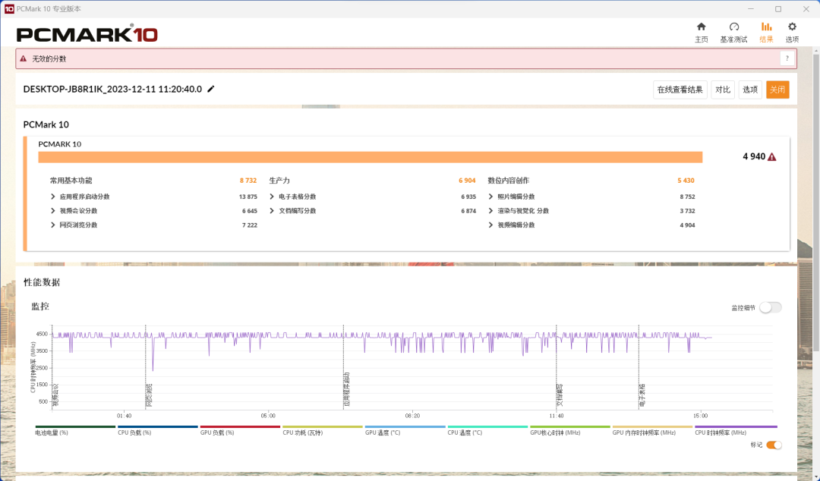Click the 选项 button beside 对比
This screenshot has height=481, width=820.
tap(750, 90)
